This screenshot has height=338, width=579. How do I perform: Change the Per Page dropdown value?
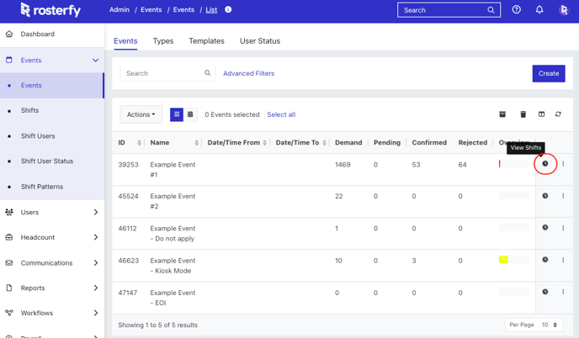pos(548,325)
